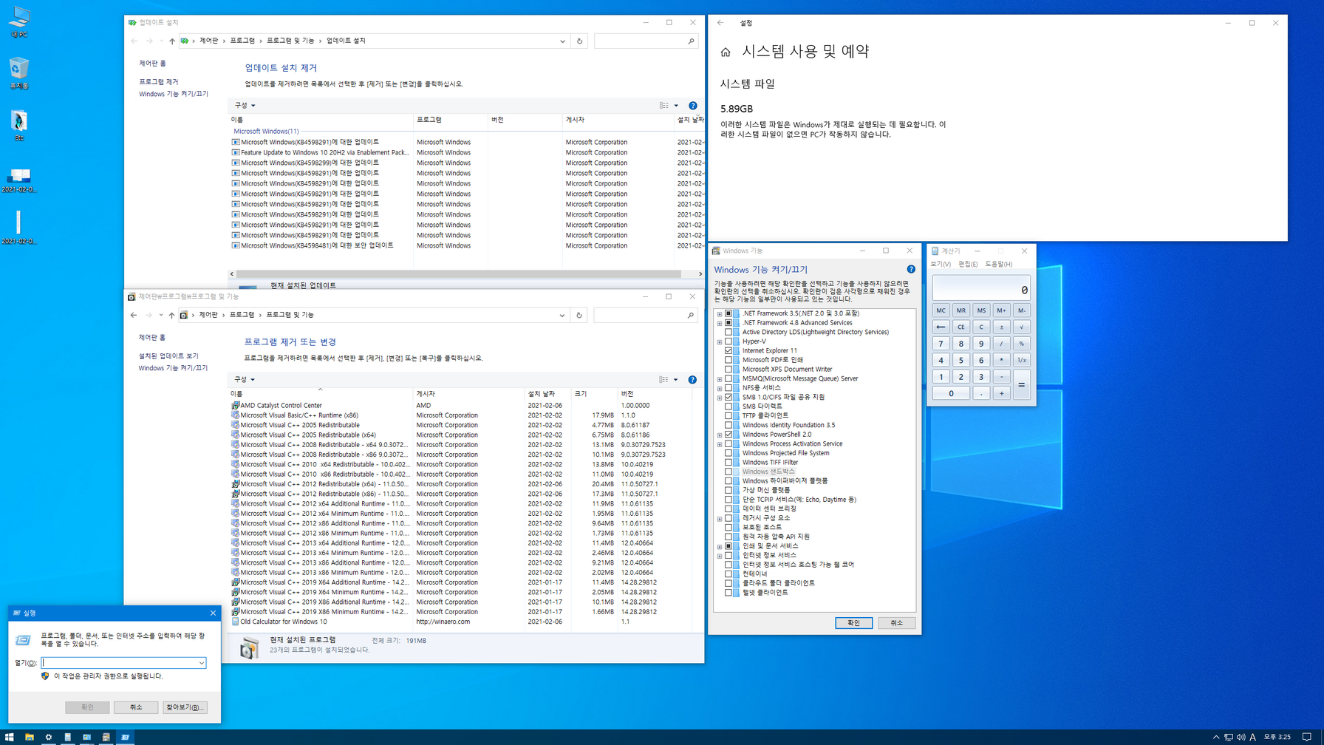1324x745 pixels.
Task: Click the help icon in Windows 기능 dialog
Action: pyautogui.click(x=911, y=270)
